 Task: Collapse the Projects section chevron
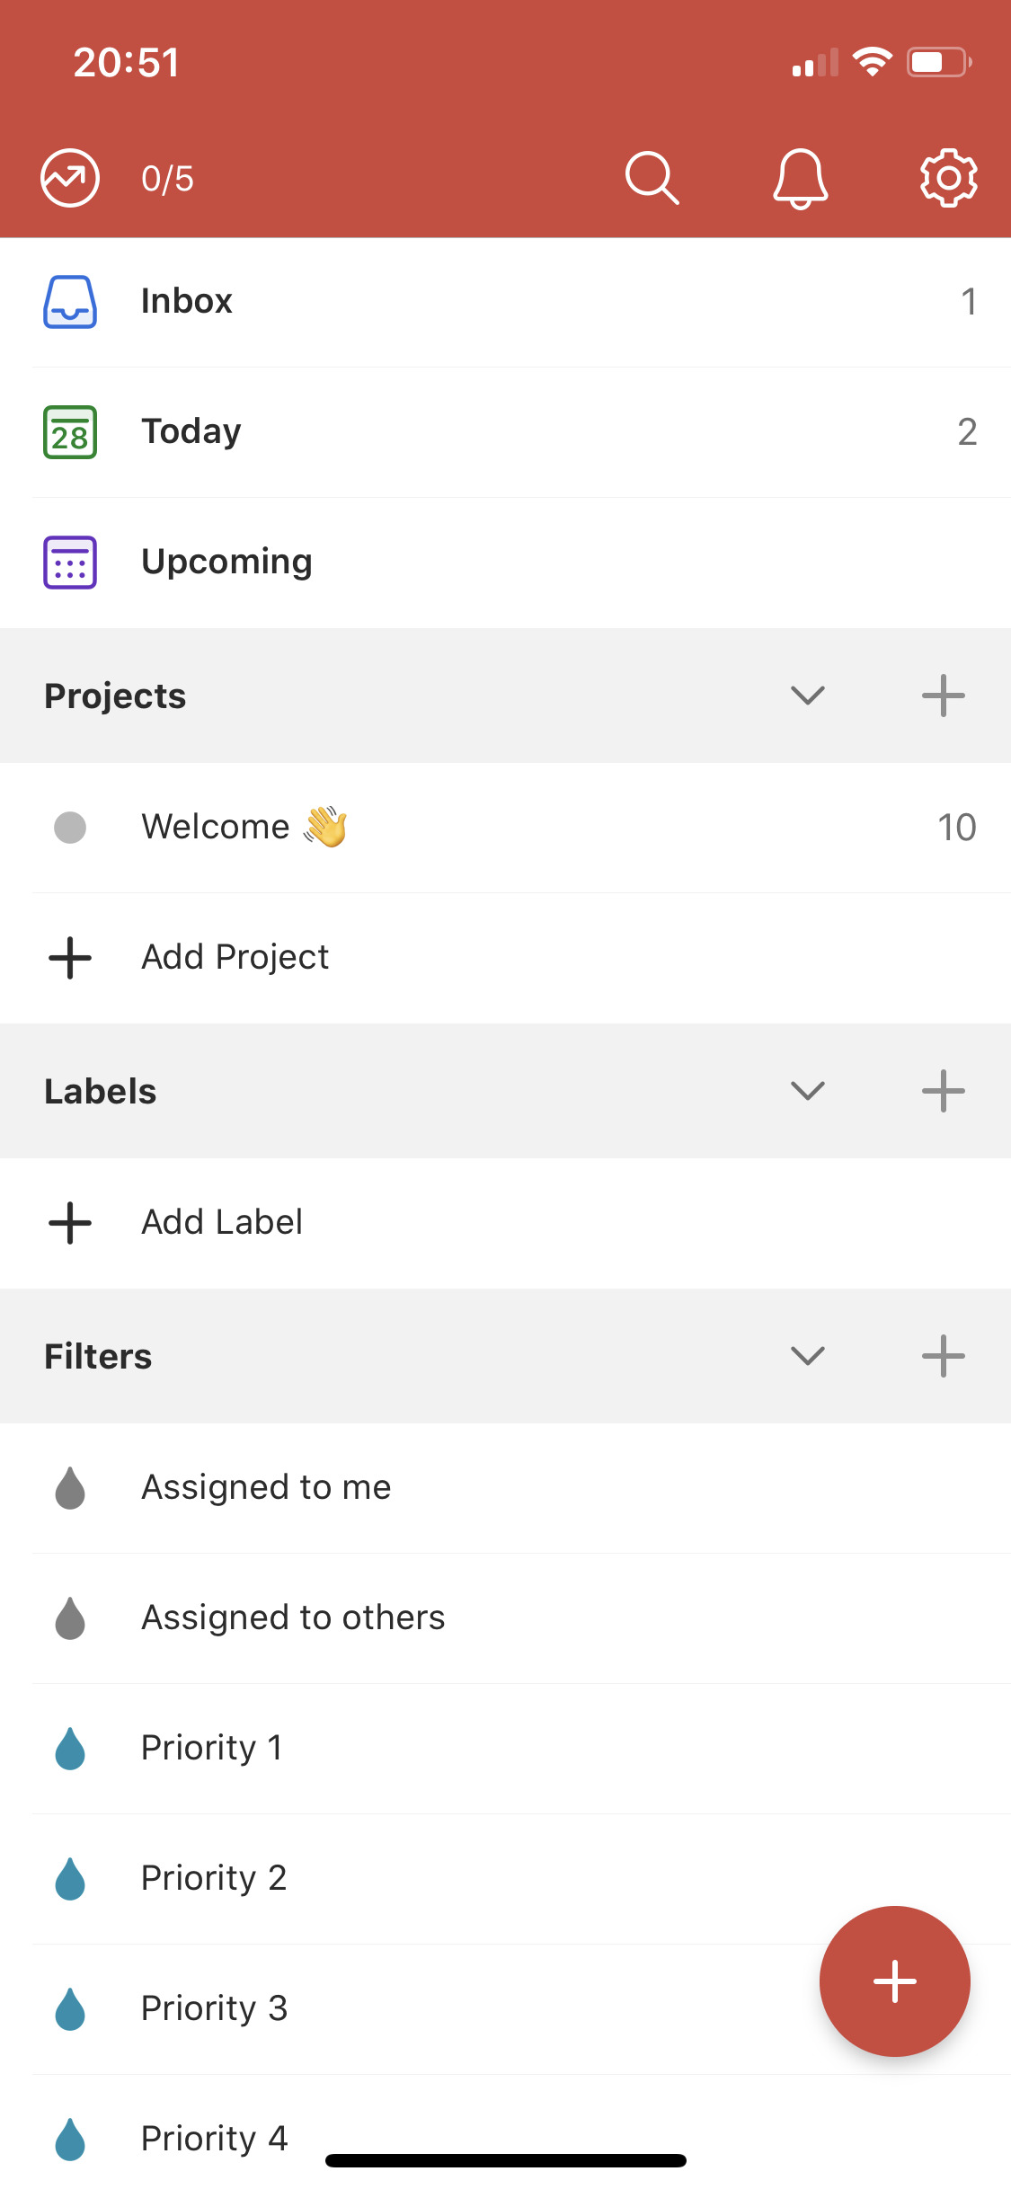807,696
